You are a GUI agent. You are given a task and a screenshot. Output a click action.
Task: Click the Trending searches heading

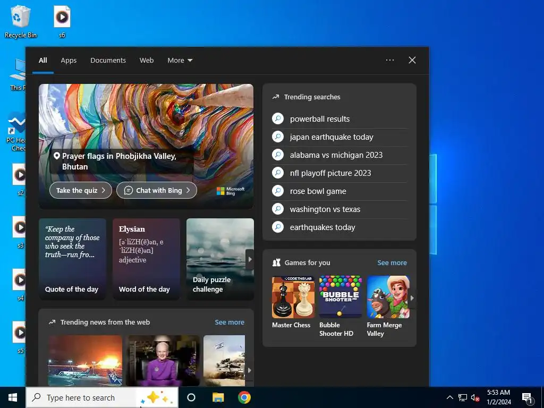[312, 97]
